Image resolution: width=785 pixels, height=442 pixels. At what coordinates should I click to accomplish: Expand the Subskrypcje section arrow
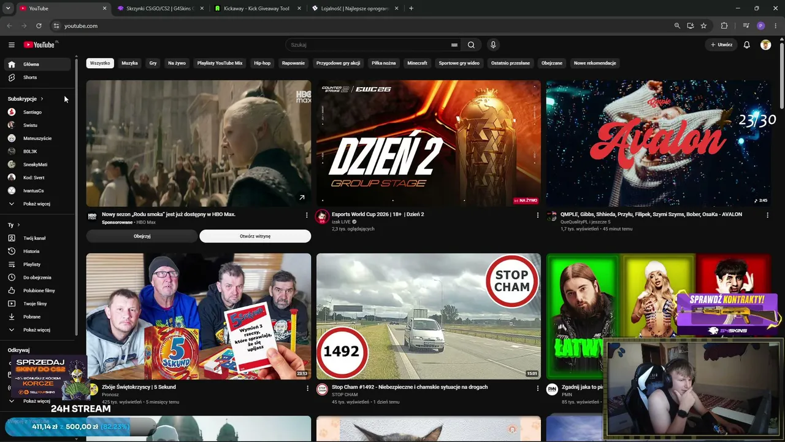[x=42, y=99]
